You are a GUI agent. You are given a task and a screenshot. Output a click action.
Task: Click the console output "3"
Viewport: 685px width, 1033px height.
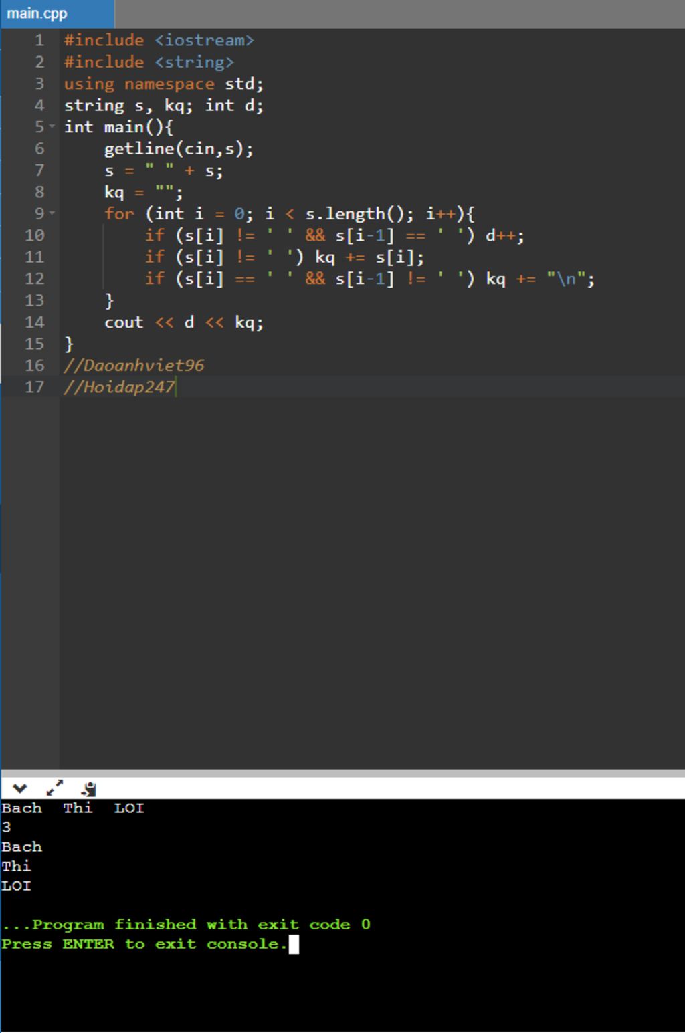click(6, 828)
